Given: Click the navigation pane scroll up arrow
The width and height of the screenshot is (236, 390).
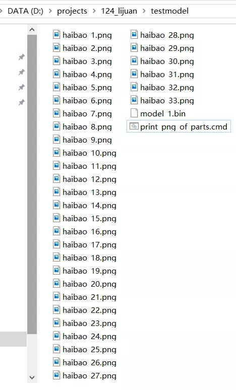Looking at the screenshot, I should (32, 30).
